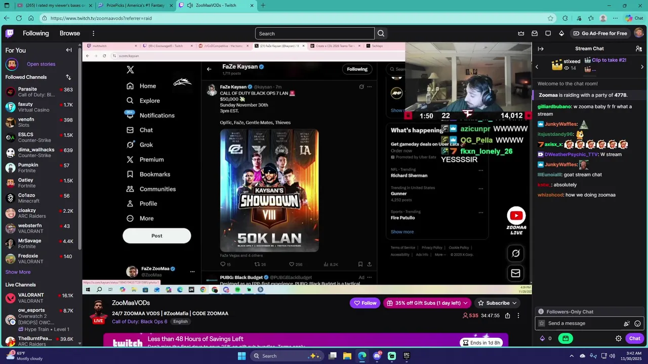The height and width of the screenshot is (364, 648).
Task: Click the Windows taskbar Search box
Action: click(x=287, y=356)
